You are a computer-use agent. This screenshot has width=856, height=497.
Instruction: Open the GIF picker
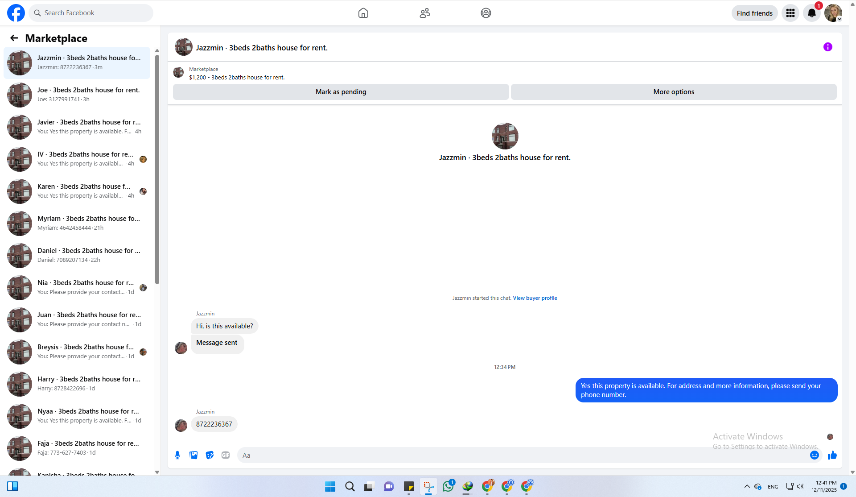coord(226,455)
